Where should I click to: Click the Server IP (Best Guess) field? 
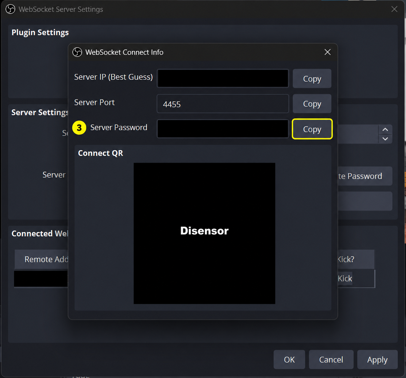223,78
